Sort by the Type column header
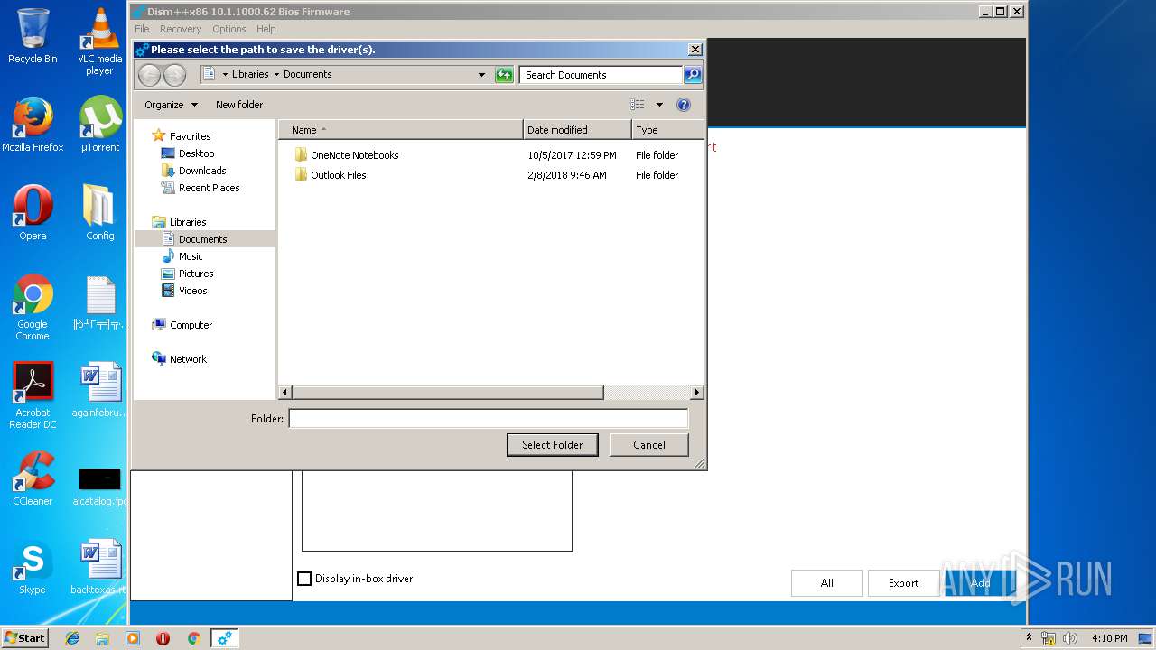This screenshot has width=1156, height=650. 667,130
